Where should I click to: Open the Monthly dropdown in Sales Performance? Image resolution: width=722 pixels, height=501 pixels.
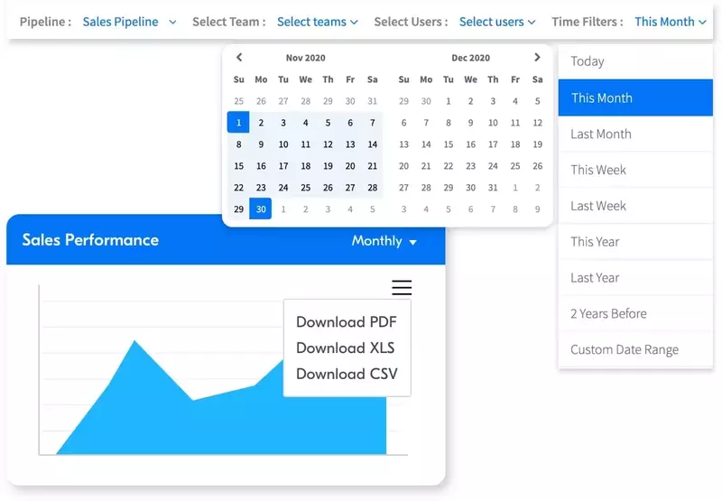(384, 241)
